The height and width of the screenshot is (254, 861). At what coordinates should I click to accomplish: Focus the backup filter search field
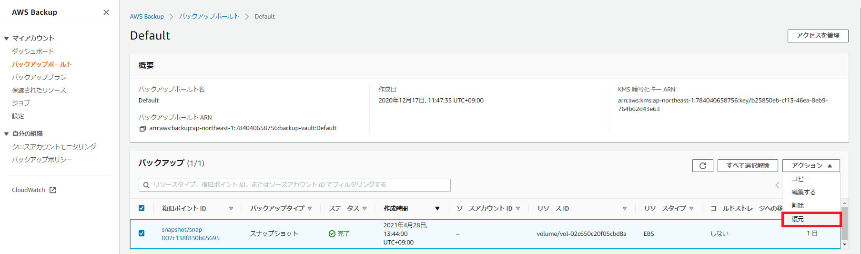point(300,185)
